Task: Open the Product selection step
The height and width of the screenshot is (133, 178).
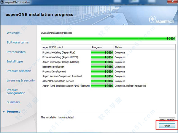Action: 19,71
